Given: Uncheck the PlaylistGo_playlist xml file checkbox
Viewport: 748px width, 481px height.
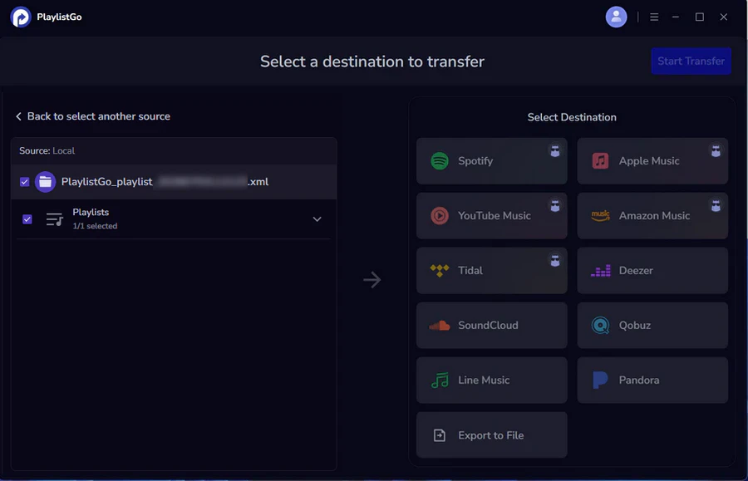Looking at the screenshot, I should coord(25,182).
